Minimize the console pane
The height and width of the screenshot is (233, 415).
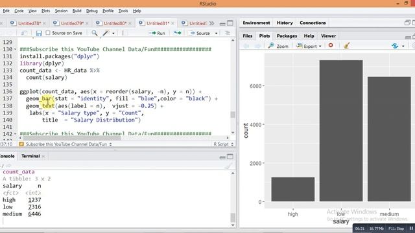[222, 157]
